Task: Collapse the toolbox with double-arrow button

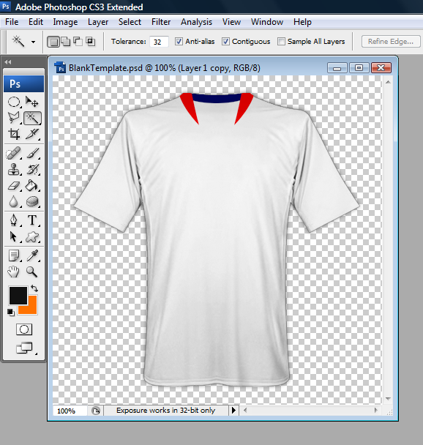Action: pyautogui.click(x=8, y=62)
